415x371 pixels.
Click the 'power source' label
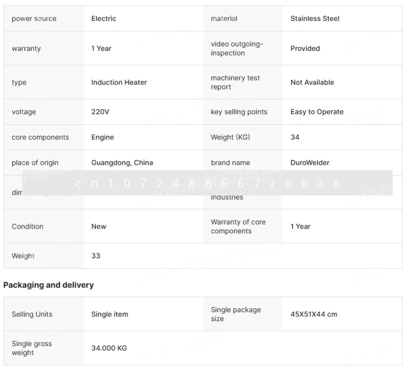[34, 19]
